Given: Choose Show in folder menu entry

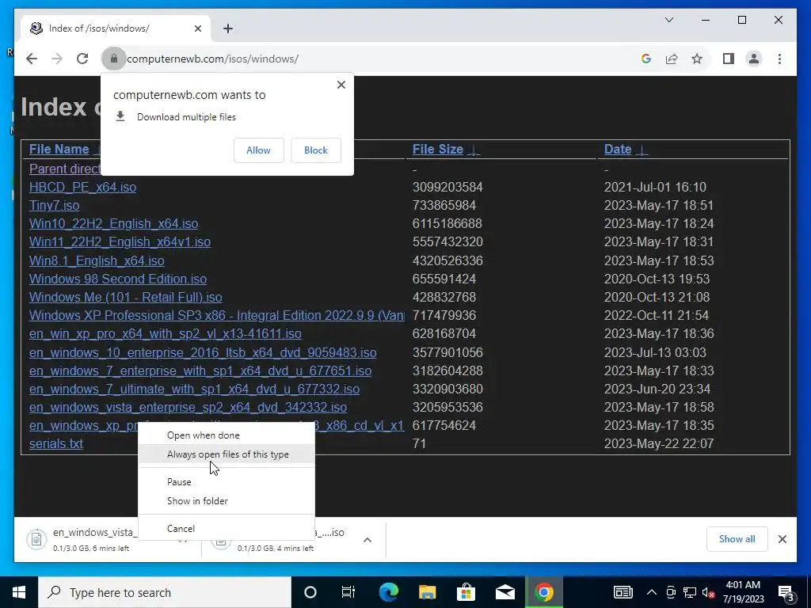Looking at the screenshot, I should [x=227, y=501].
